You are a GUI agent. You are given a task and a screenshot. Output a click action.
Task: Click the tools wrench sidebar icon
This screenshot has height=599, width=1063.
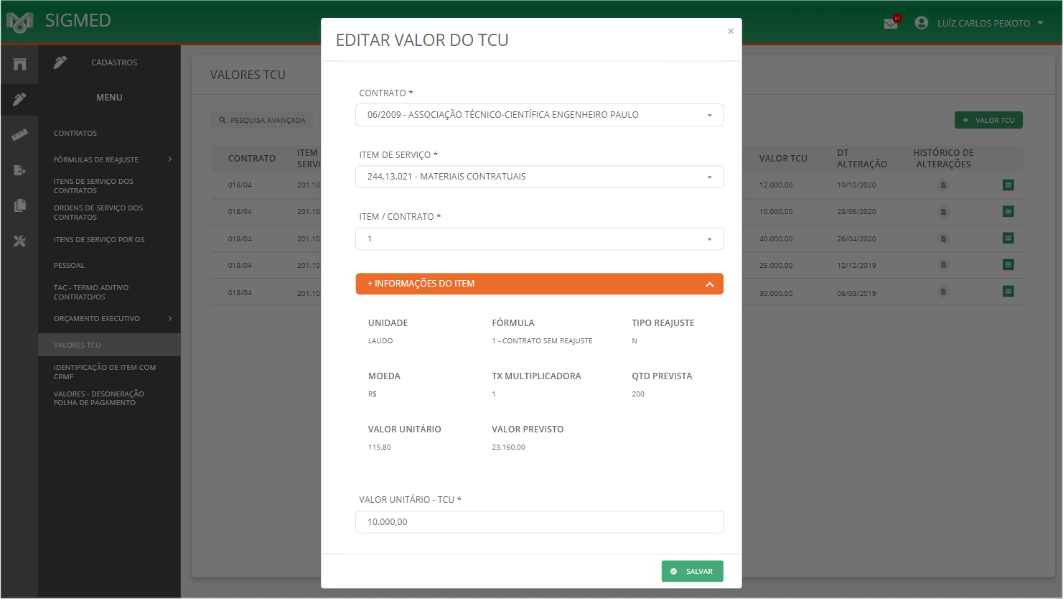pyautogui.click(x=19, y=241)
